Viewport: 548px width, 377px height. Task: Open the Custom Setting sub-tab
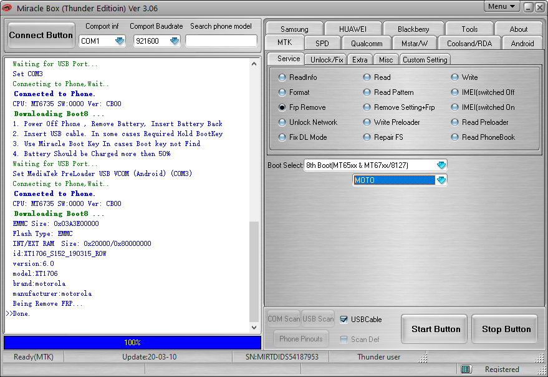coord(425,60)
